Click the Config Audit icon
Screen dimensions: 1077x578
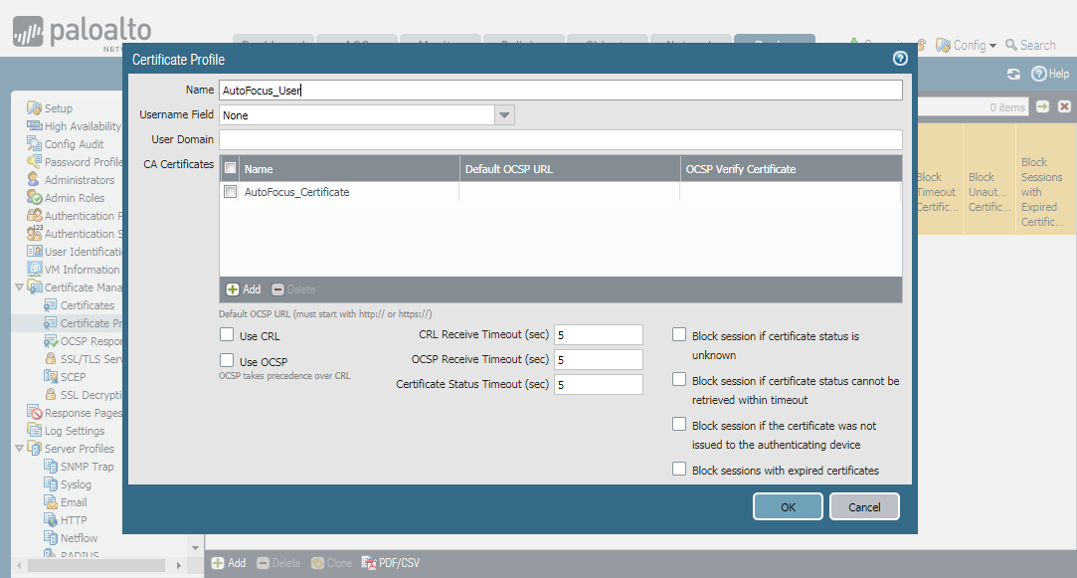(x=35, y=143)
